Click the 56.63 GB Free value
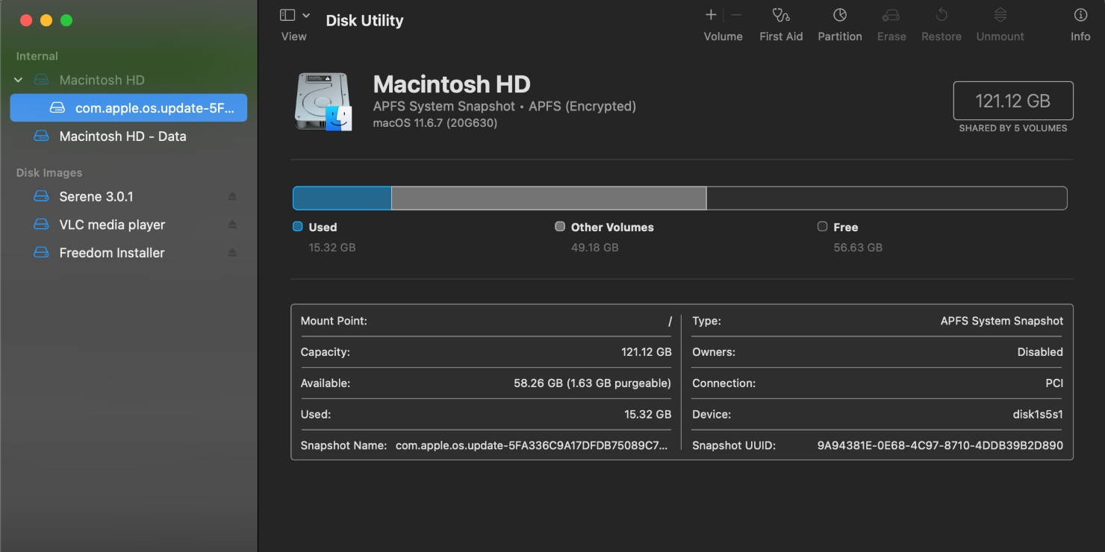The image size is (1105, 552). pyautogui.click(x=858, y=247)
